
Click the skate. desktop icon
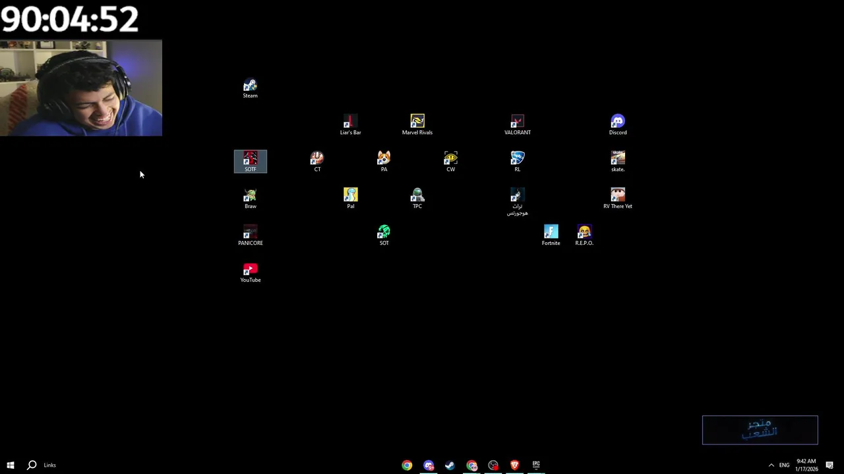pyautogui.click(x=618, y=162)
